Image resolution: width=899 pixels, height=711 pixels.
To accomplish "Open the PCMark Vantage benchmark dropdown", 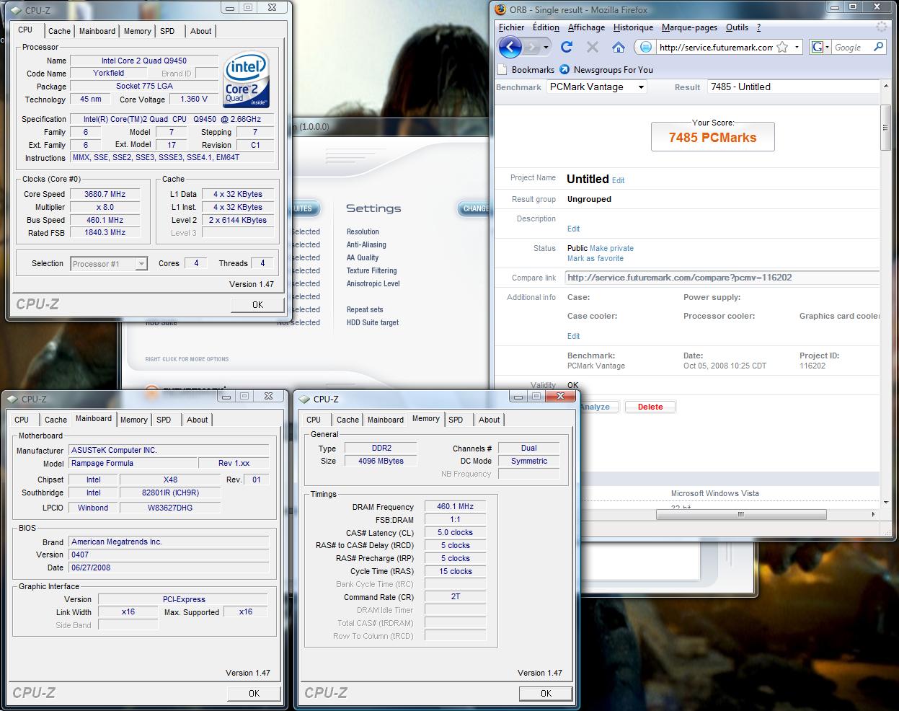I will pos(640,87).
